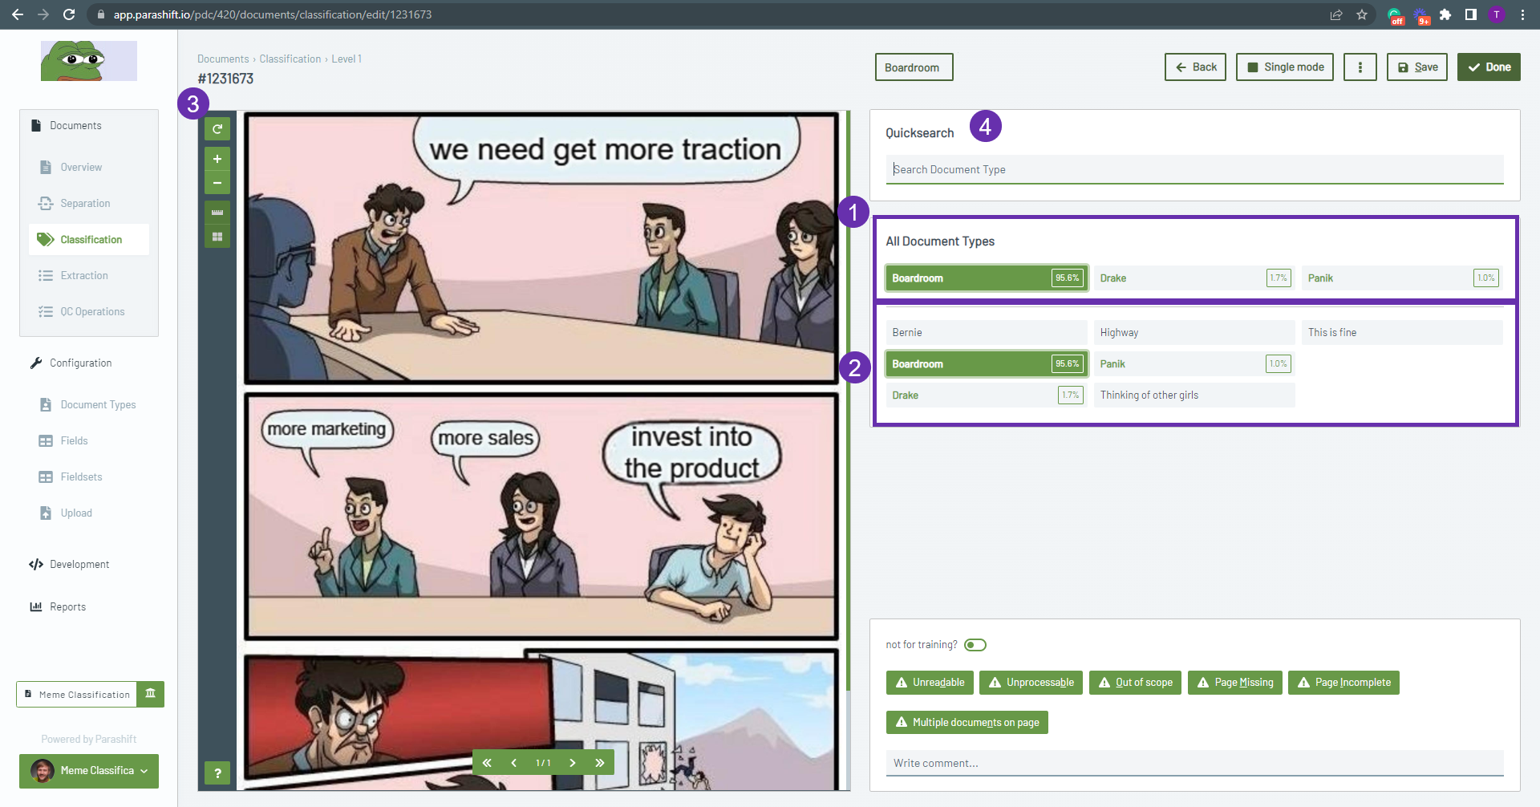The width and height of the screenshot is (1540, 807).
Task: Open Overview in sidebar
Action: tap(81, 168)
